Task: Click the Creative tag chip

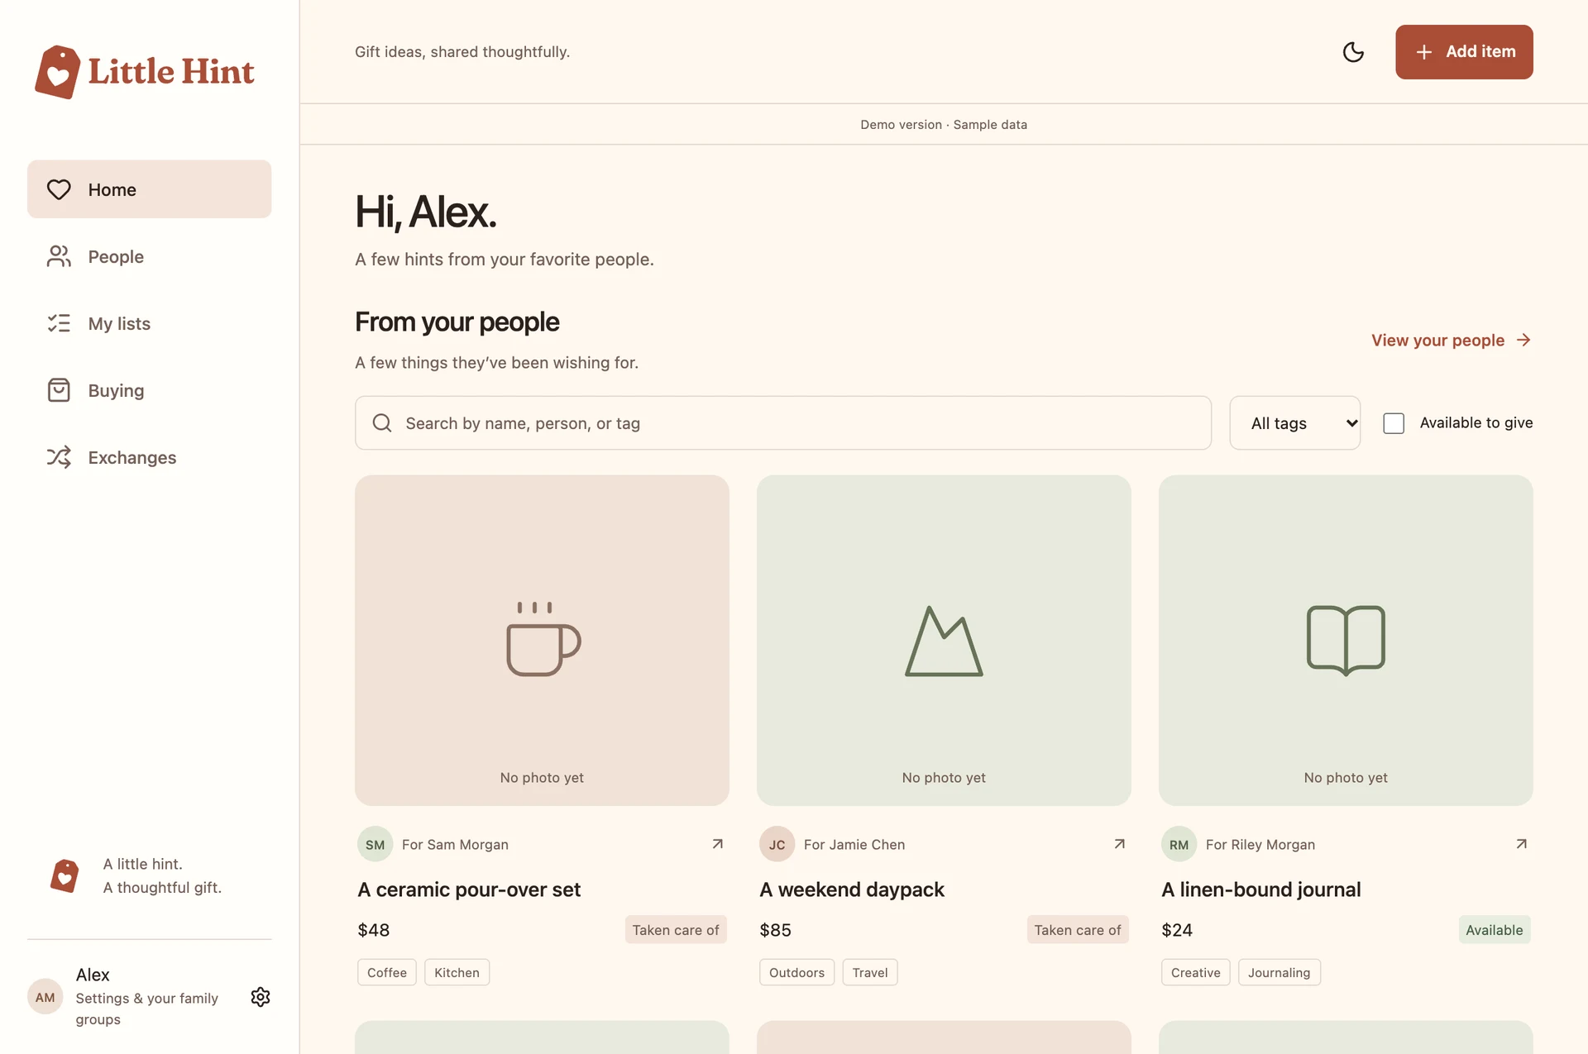Action: [1195, 972]
